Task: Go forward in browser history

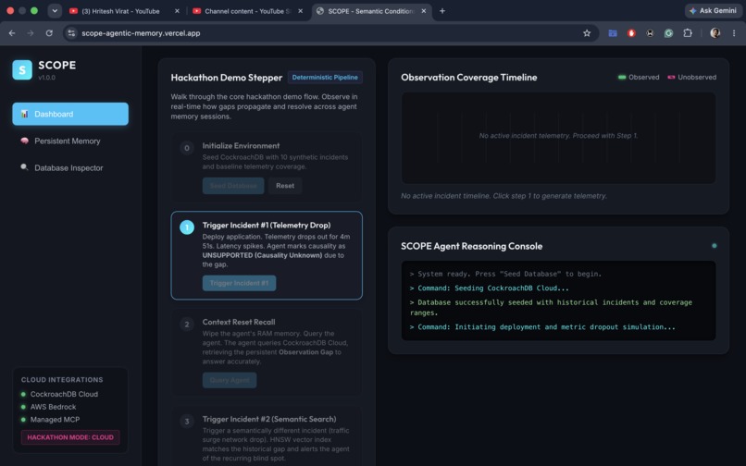Action: click(x=31, y=33)
